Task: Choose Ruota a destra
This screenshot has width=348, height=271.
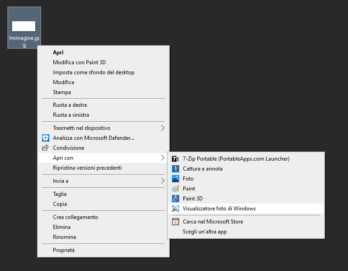Action: click(x=104, y=105)
